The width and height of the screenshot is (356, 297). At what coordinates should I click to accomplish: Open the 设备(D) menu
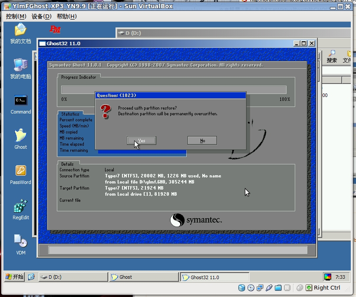42,17
